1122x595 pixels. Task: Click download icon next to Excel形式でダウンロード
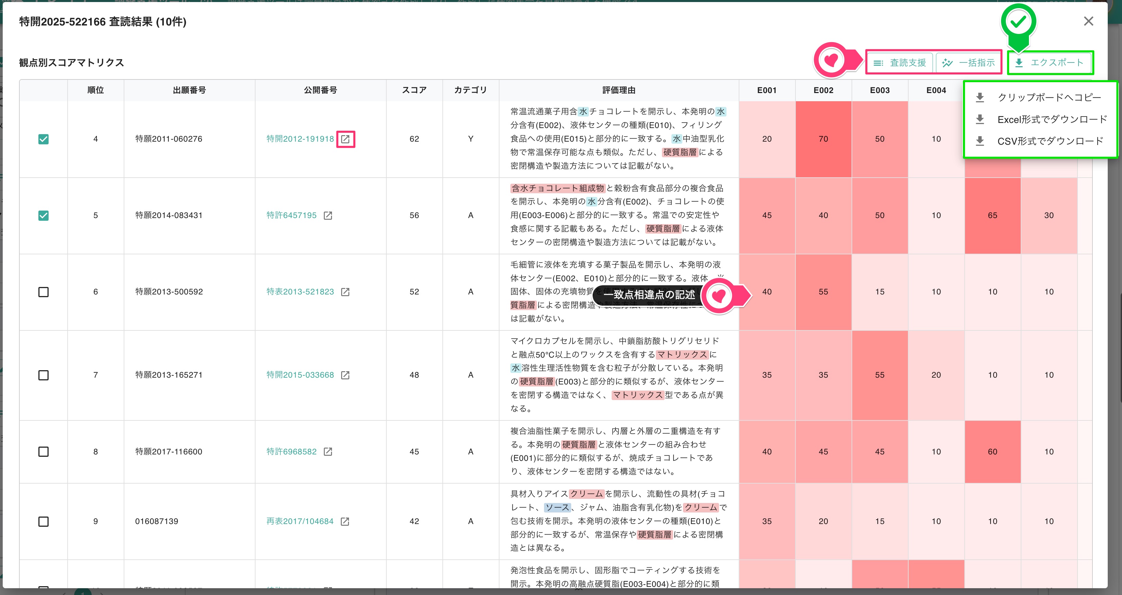tap(980, 119)
